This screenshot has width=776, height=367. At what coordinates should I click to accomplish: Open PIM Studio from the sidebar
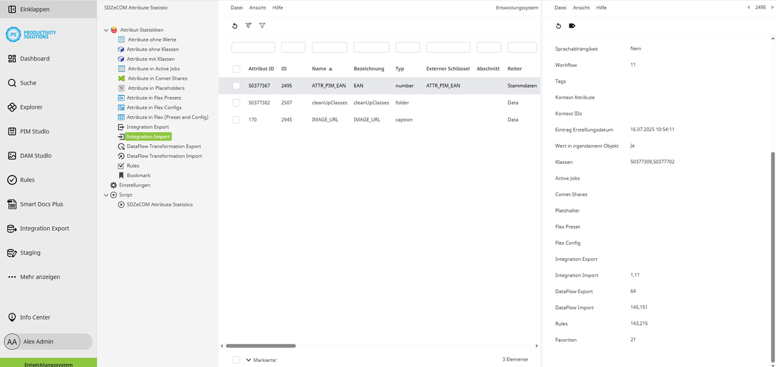coord(35,131)
